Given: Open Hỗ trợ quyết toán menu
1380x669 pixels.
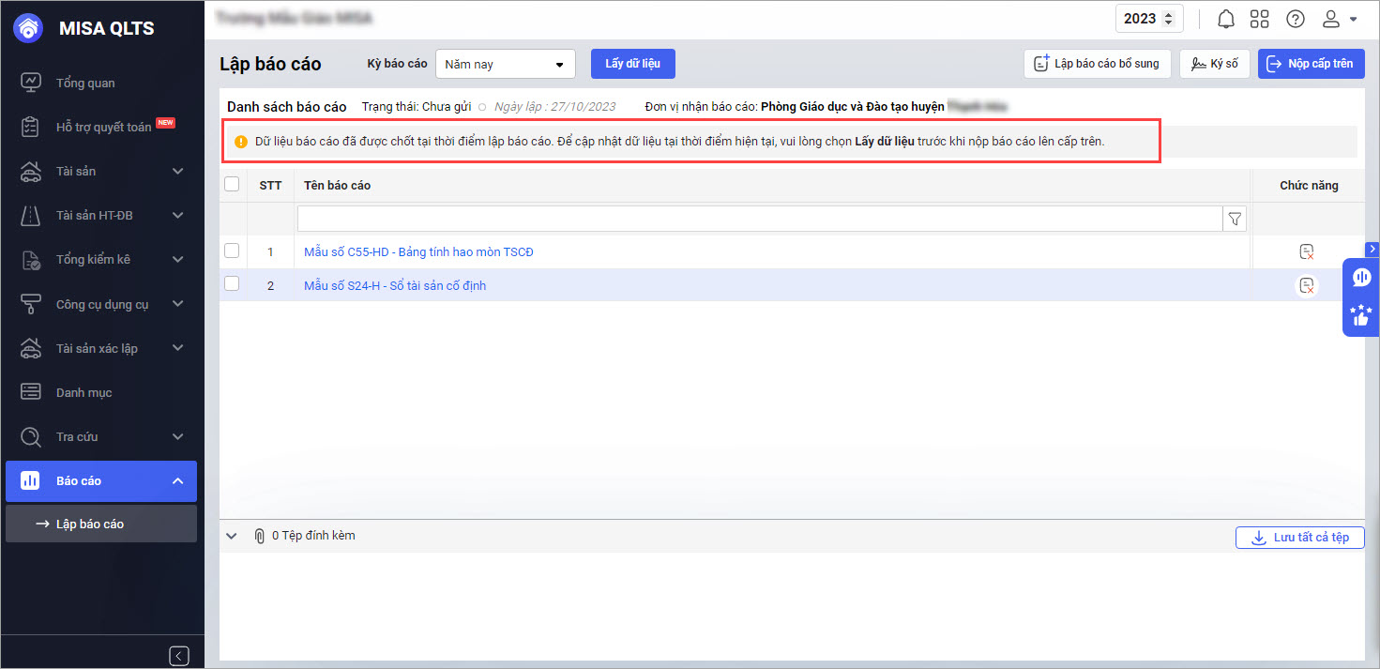Looking at the screenshot, I should (102, 127).
